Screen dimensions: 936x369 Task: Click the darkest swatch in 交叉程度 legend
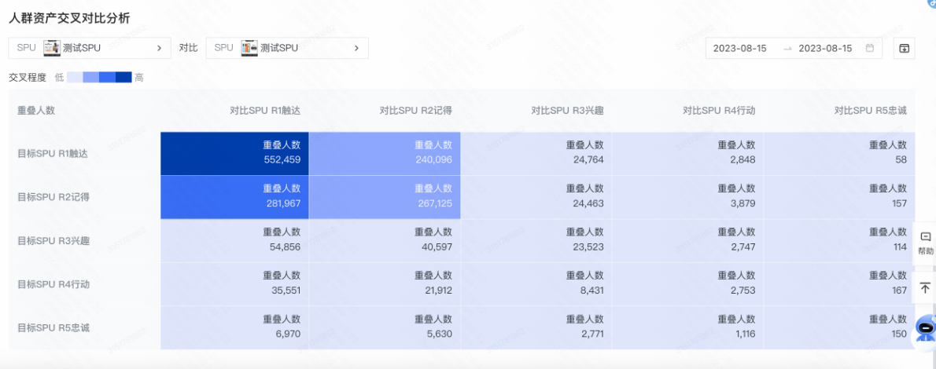(x=123, y=78)
